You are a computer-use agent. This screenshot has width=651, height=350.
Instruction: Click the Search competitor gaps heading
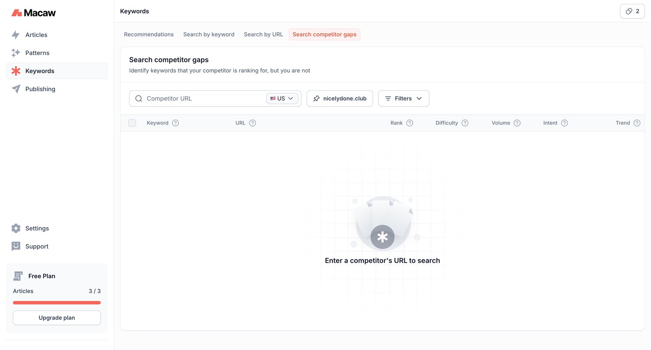click(169, 60)
